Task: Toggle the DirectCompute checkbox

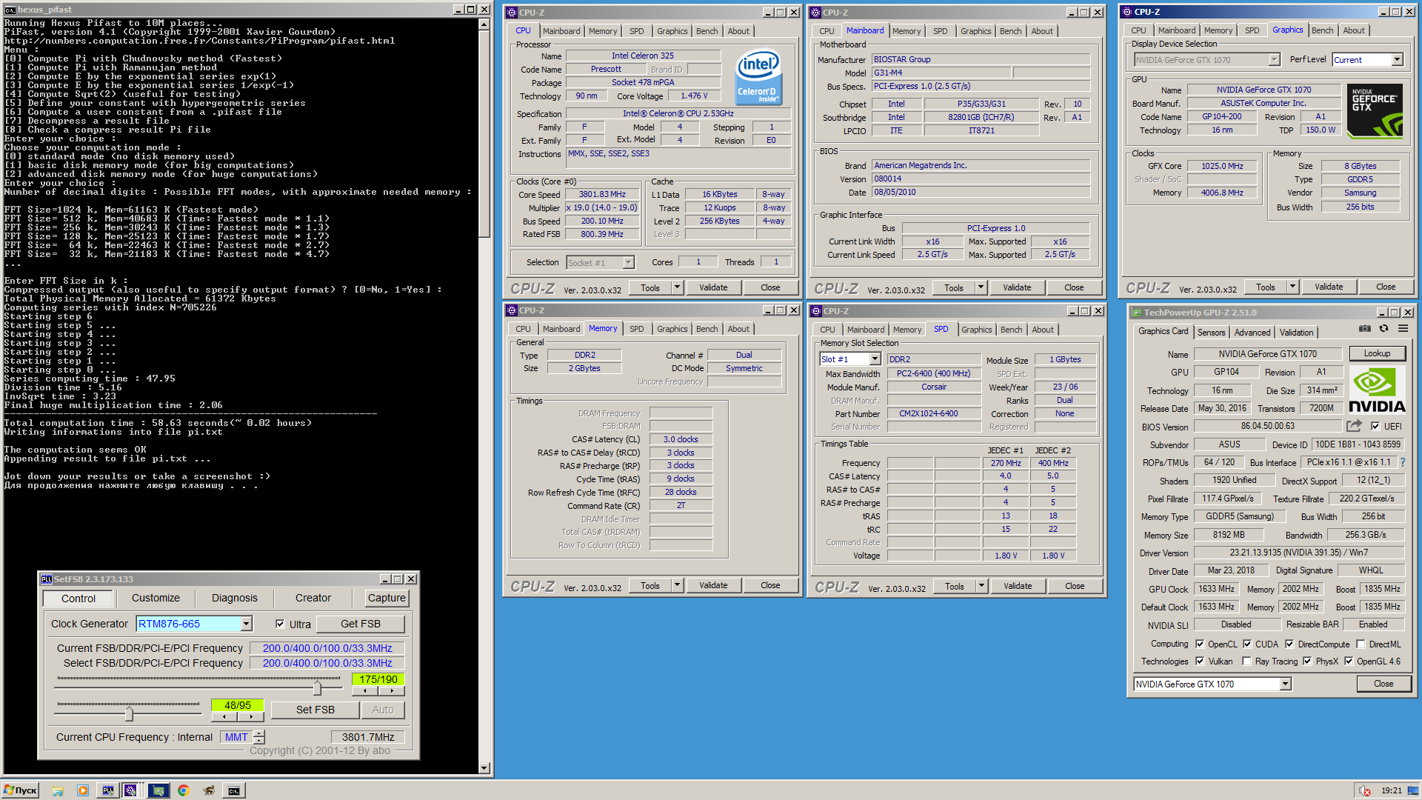Action: 1289,644
